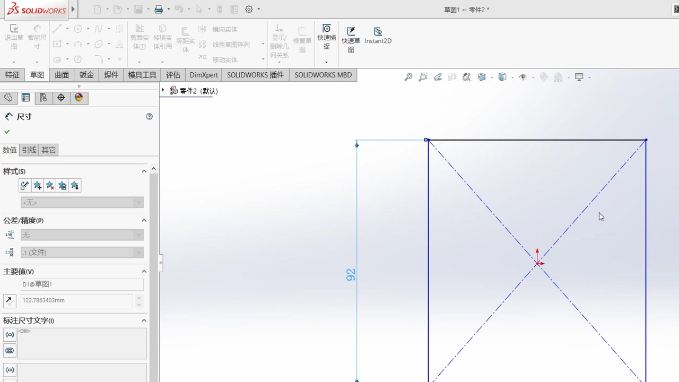Image resolution: width=679 pixels, height=382 pixels.
Task: Click the 线性草图阵列 Linear Sketch Pattern tool
Action: click(x=224, y=45)
